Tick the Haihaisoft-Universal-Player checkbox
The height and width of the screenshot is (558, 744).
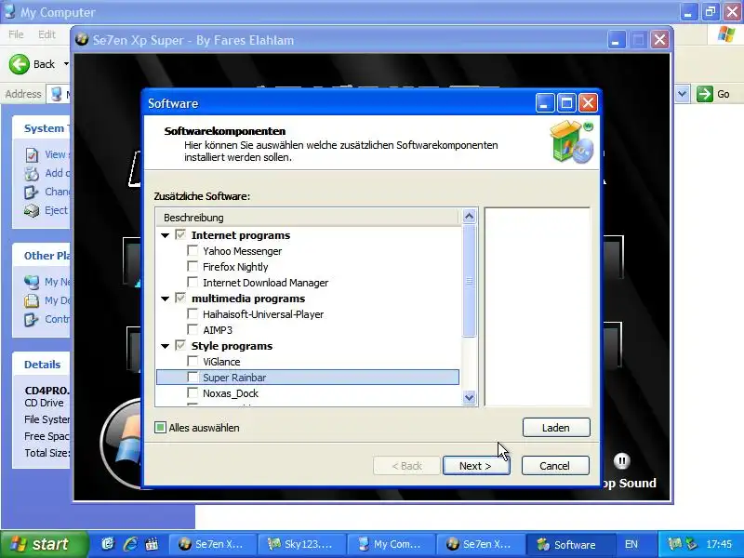193,313
